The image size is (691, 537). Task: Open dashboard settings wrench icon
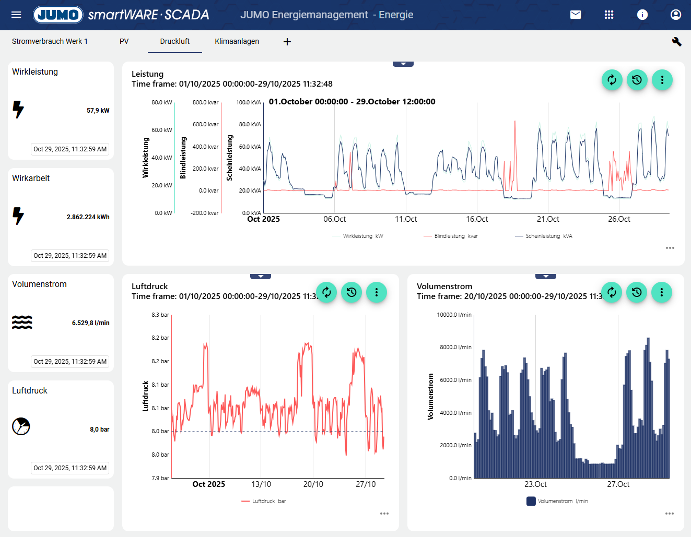(676, 42)
